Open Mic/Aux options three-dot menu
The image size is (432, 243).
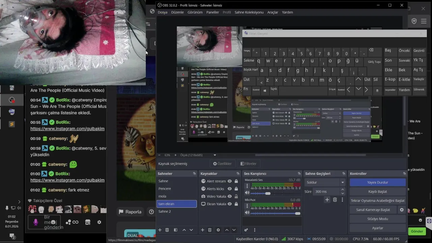point(247,206)
